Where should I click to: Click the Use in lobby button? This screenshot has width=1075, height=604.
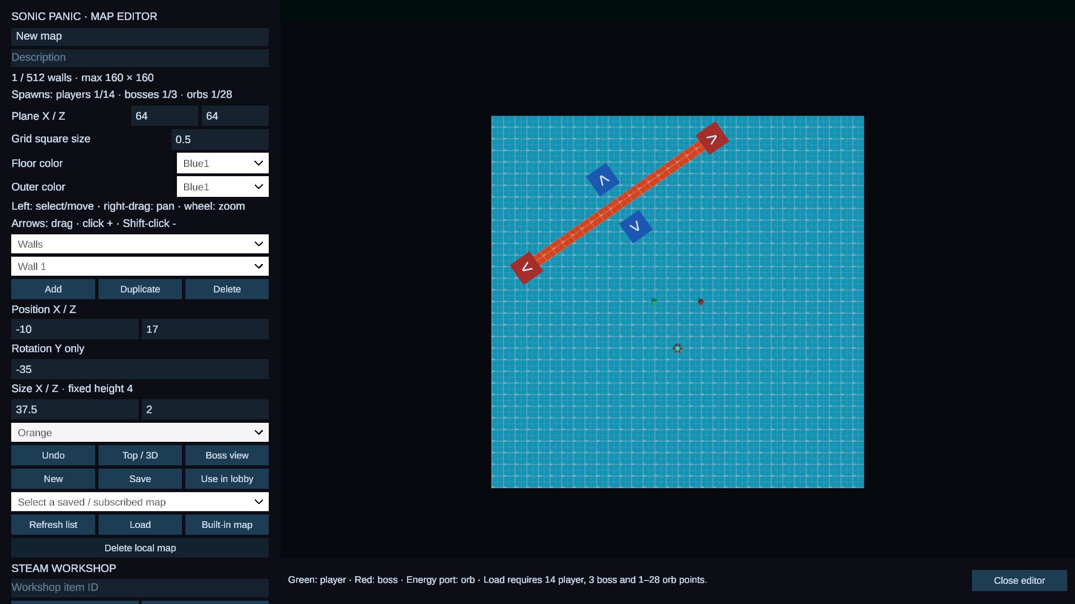[227, 479]
